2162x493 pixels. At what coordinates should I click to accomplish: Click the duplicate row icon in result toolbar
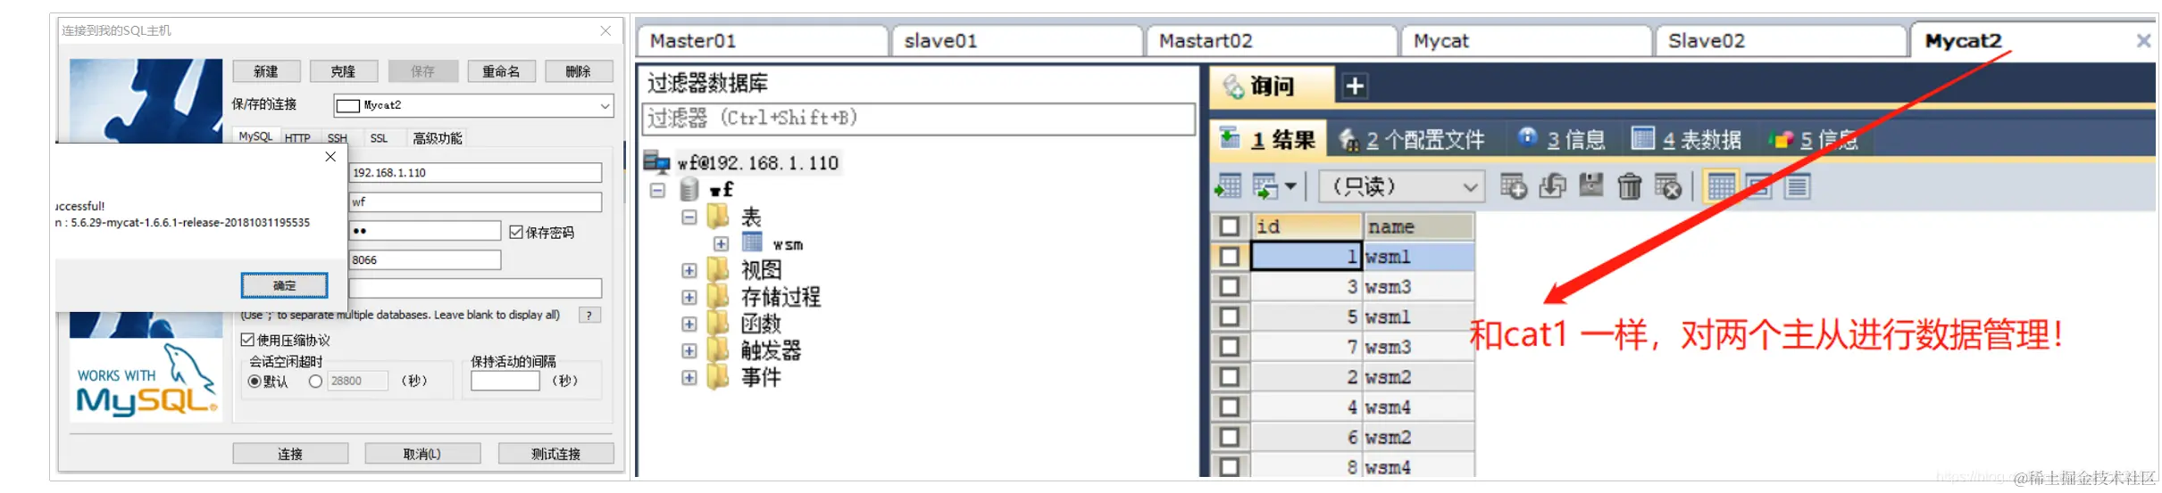[1552, 186]
